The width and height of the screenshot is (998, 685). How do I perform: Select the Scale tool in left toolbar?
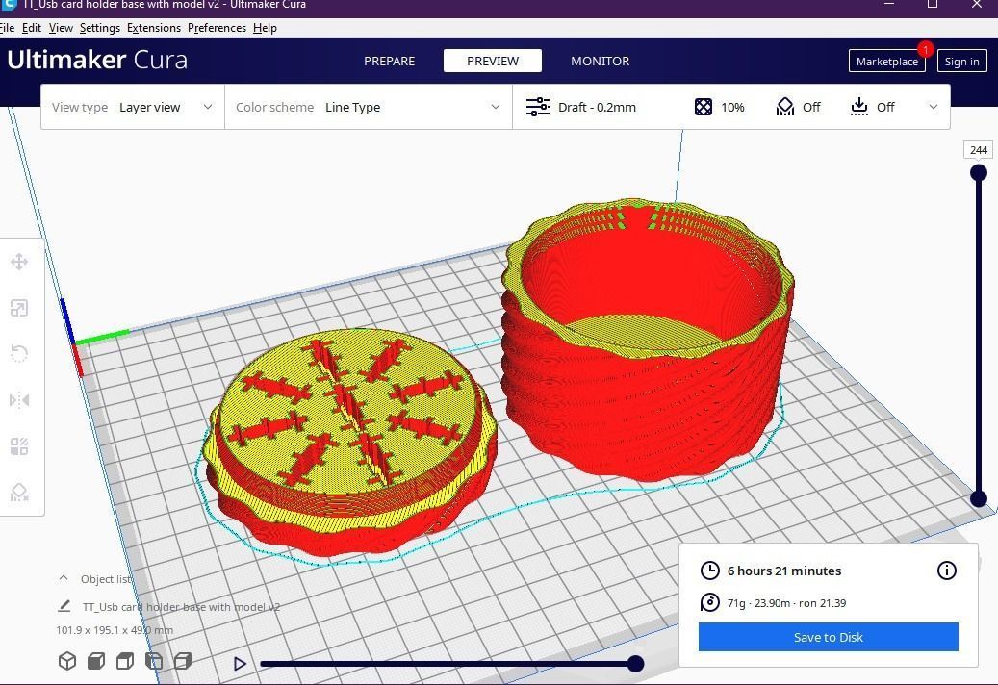click(x=19, y=309)
